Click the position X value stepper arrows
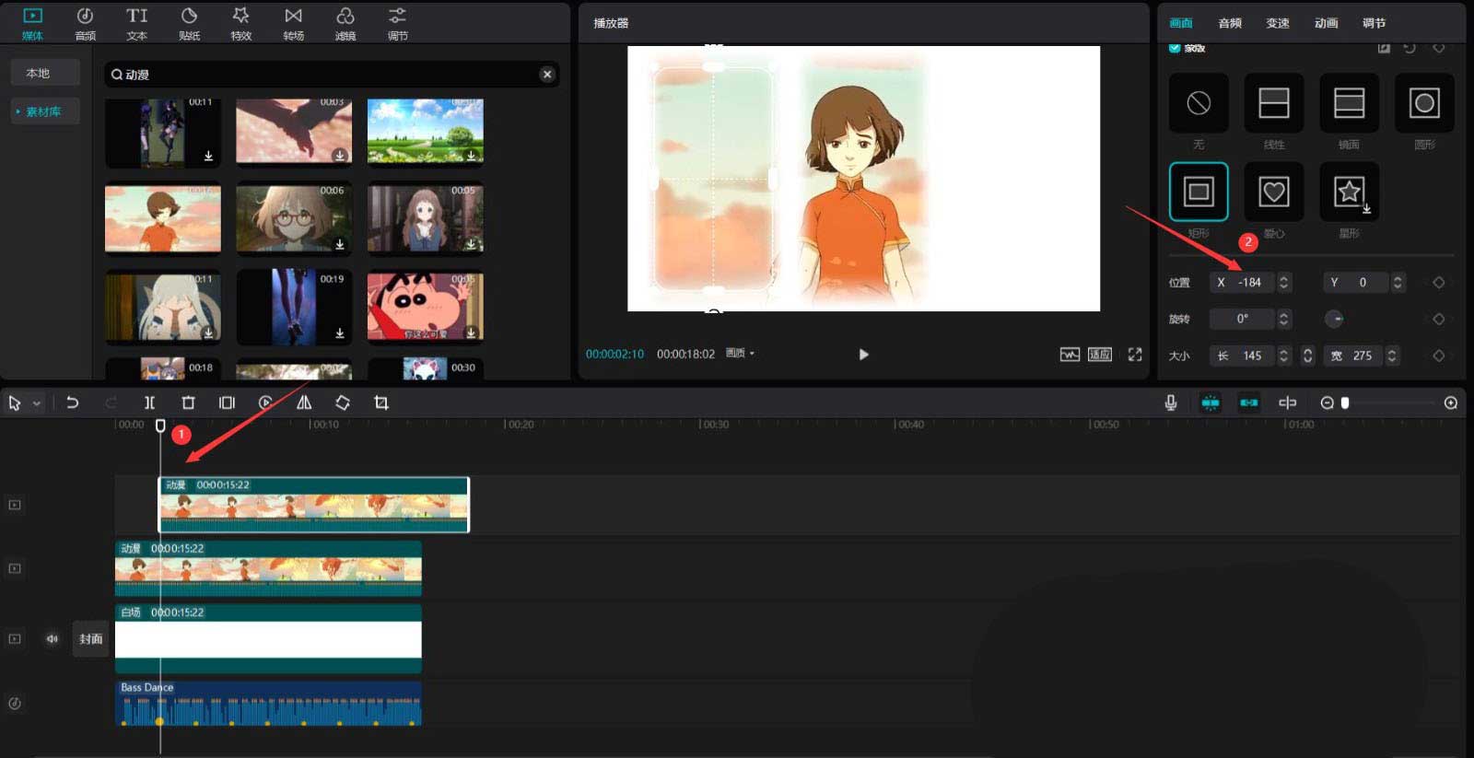Screen dimensions: 1474x758 coord(1284,283)
